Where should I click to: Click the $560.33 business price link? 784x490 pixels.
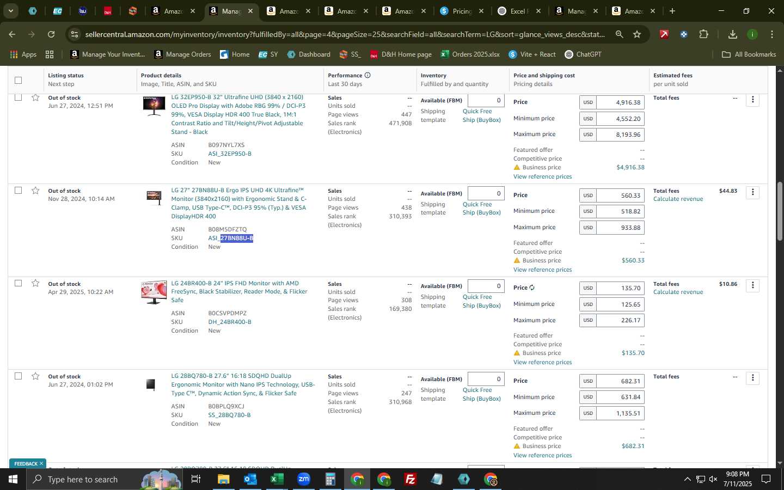(633, 260)
